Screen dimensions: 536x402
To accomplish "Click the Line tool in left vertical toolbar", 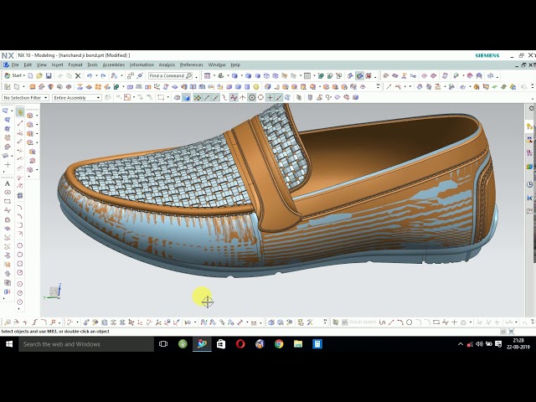I will pyautogui.click(x=20, y=123).
